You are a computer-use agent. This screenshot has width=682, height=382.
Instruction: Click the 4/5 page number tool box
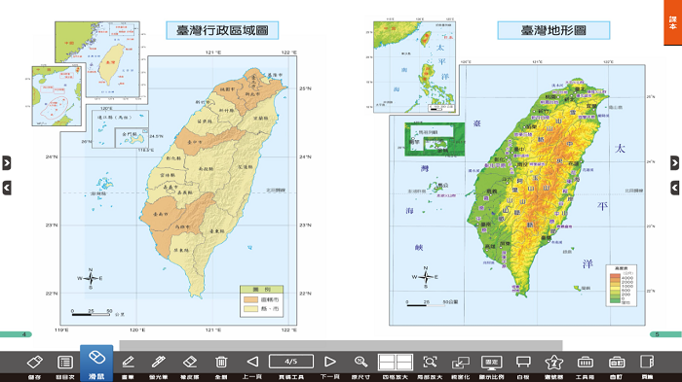coord(291,362)
